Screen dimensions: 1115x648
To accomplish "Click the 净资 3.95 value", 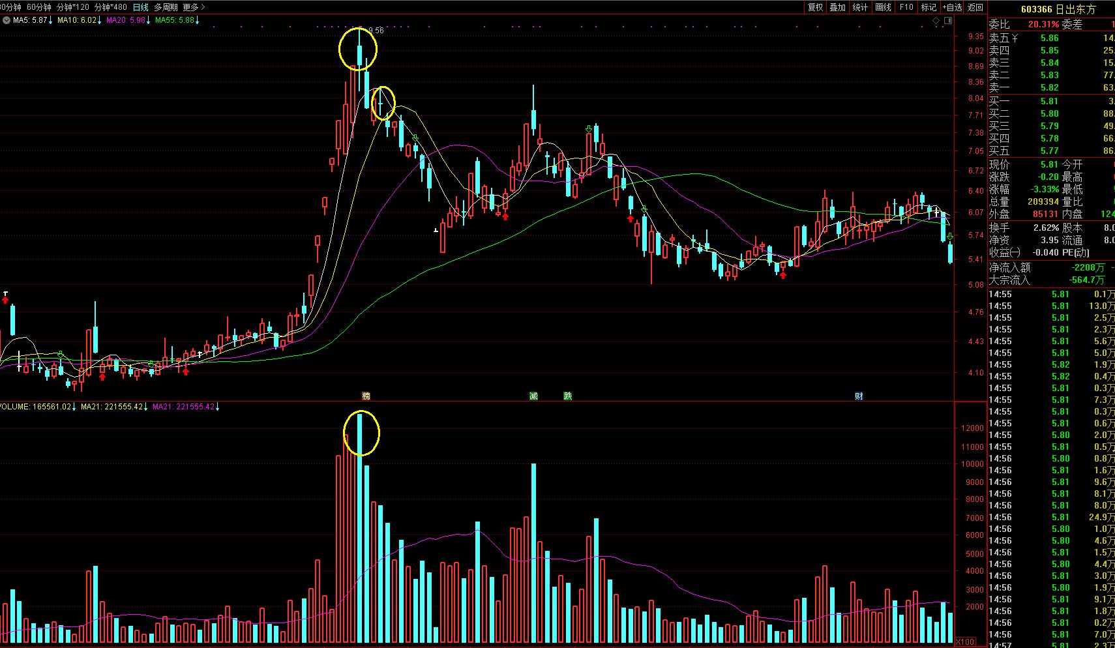I will [x=1049, y=240].
